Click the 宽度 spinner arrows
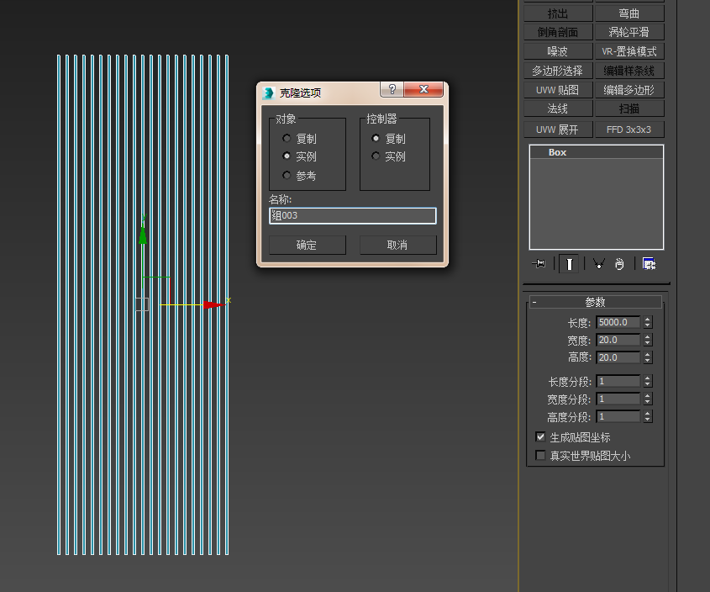710x592 pixels. pos(648,340)
